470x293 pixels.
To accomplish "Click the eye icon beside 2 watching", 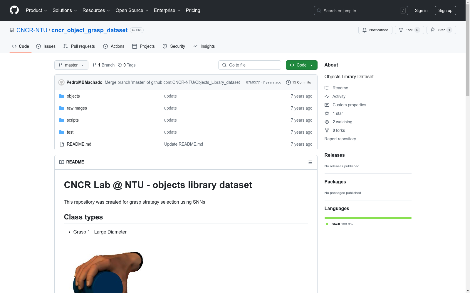I will (327, 122).
